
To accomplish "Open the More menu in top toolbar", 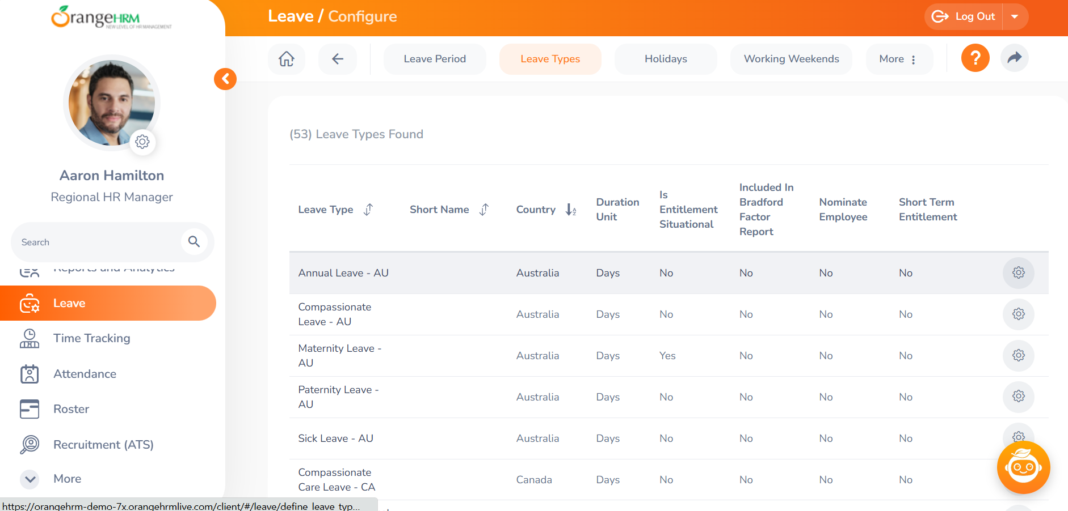I will click(899, 59).
